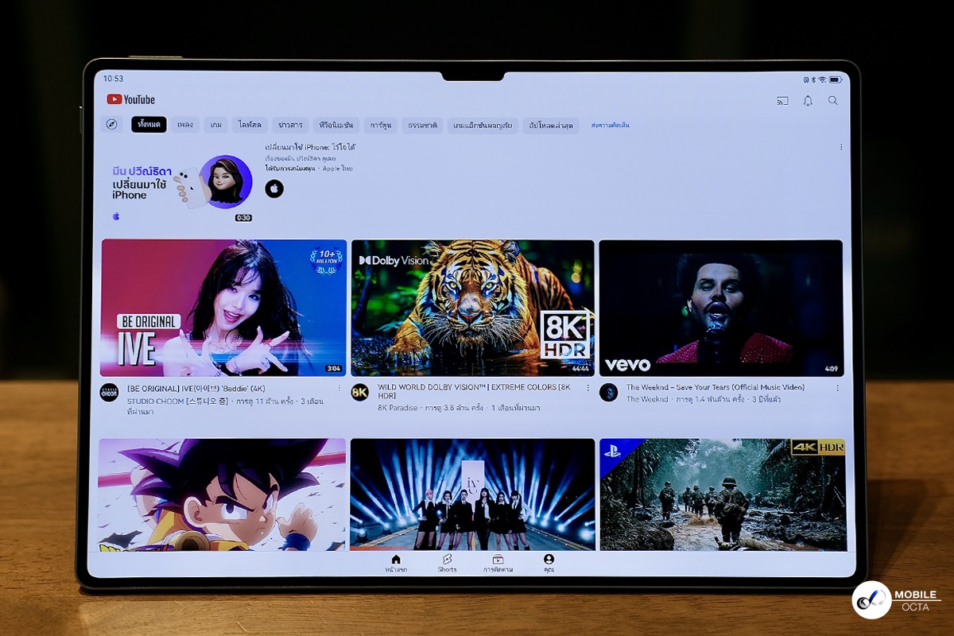This screenshot has height=636, width=954.
Task: Open YouTube search
Action: (833, 101)
